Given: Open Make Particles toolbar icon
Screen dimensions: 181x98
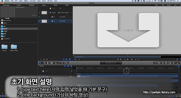Looking at the screenshot, I should pyautogui.click(x=177, y=63).
